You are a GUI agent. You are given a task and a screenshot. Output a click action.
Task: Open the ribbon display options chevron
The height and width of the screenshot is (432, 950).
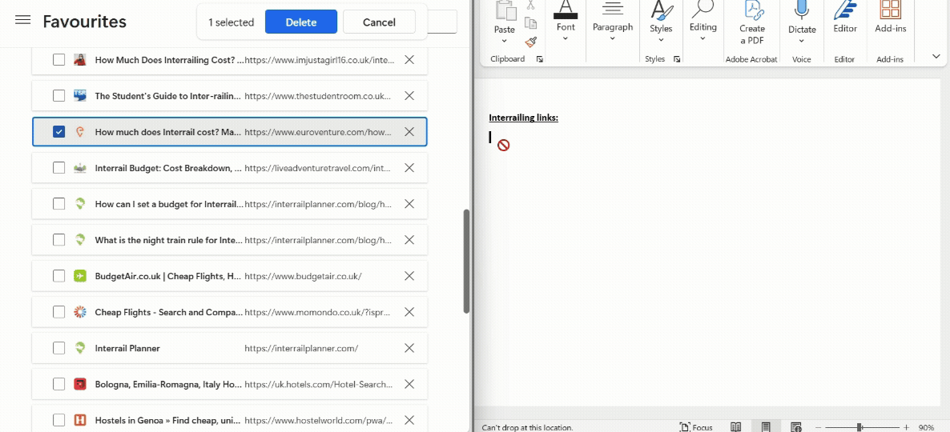pyautogui.click(x=936, y=56)
